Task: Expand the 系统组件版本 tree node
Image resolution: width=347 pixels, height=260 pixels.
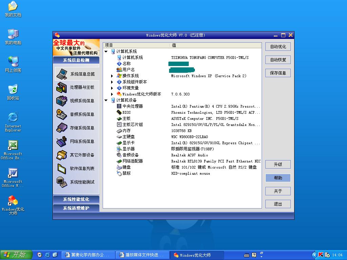Action: coord(112,82)
